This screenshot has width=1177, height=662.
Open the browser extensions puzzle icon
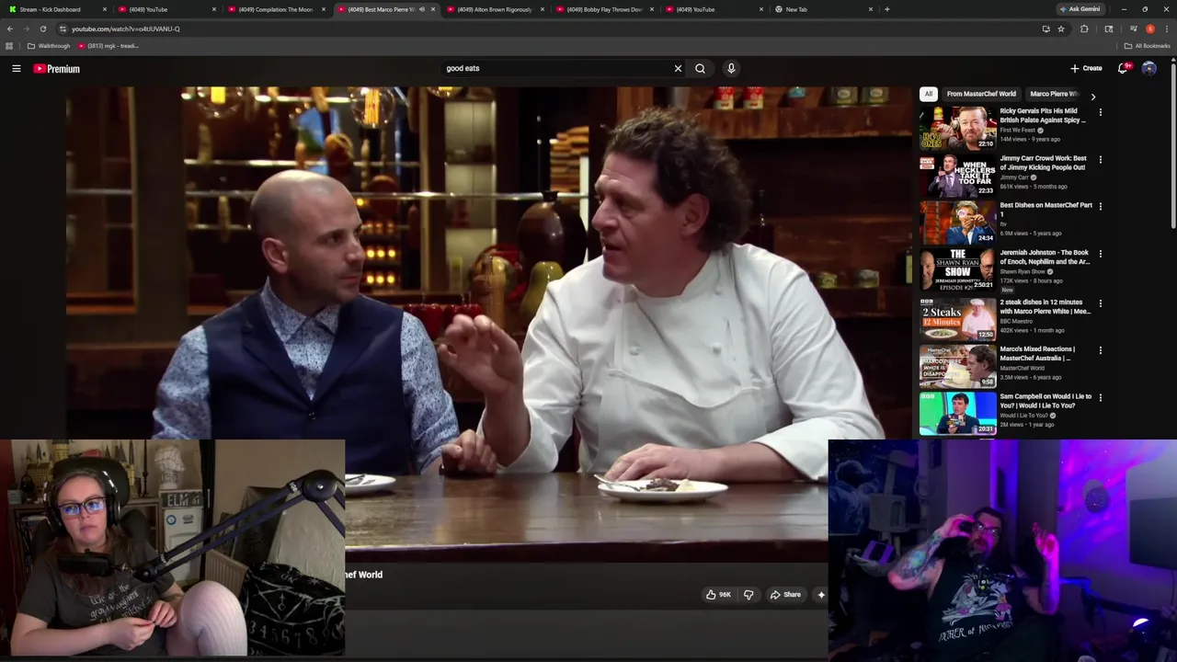(x=1084, y=29)
